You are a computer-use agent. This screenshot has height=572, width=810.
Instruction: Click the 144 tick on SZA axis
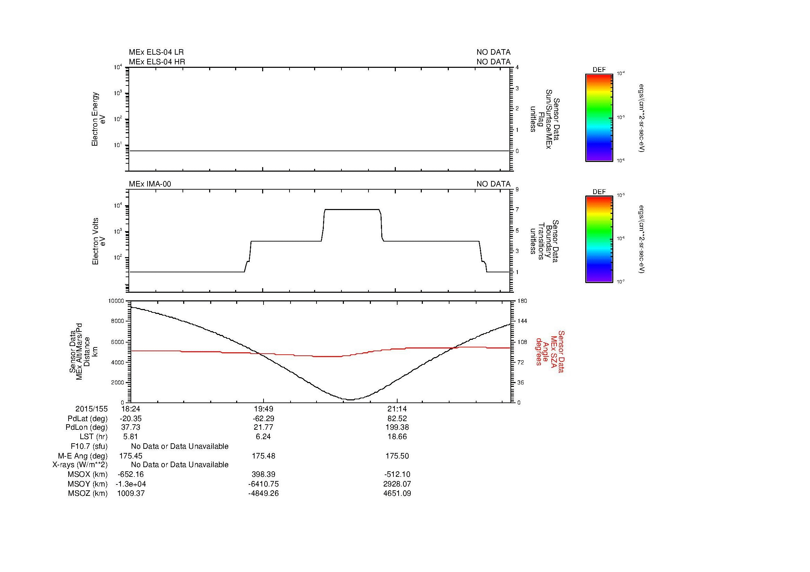pyautogui.click(x=522, y=321)
